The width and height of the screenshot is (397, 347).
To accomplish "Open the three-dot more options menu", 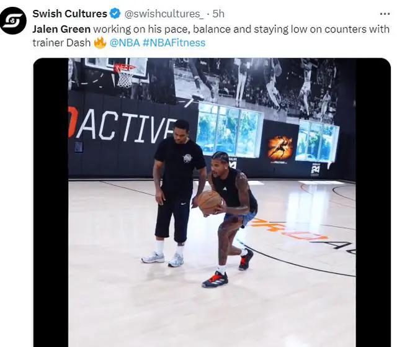I will pos(385,14).
